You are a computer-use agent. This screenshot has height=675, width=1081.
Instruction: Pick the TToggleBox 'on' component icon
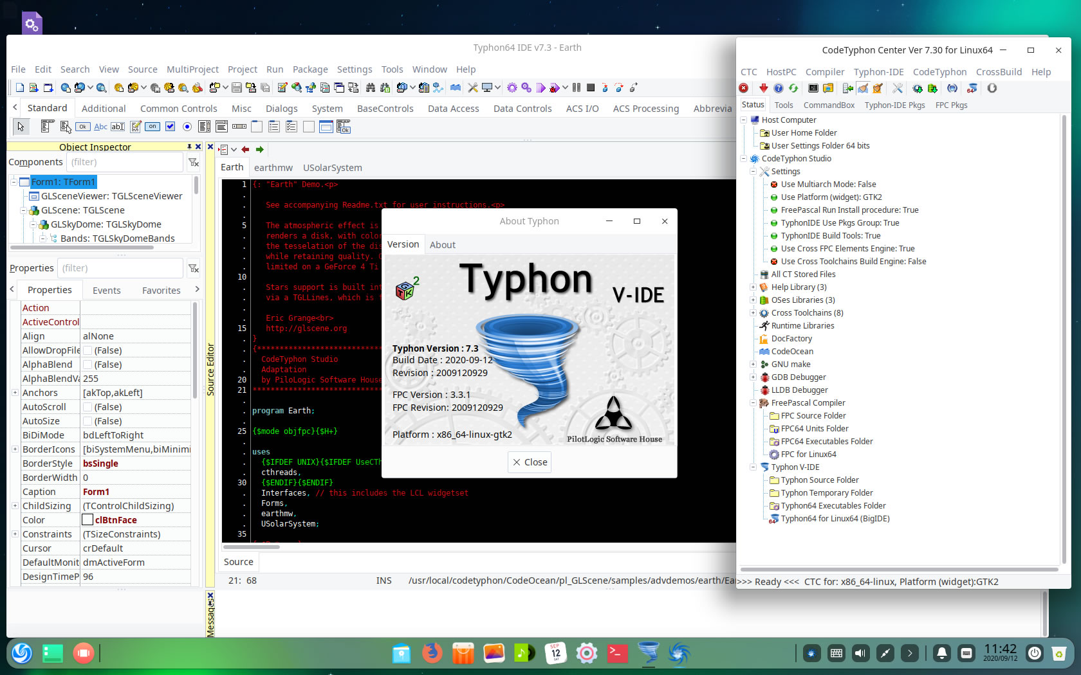[x=152, y=127]
